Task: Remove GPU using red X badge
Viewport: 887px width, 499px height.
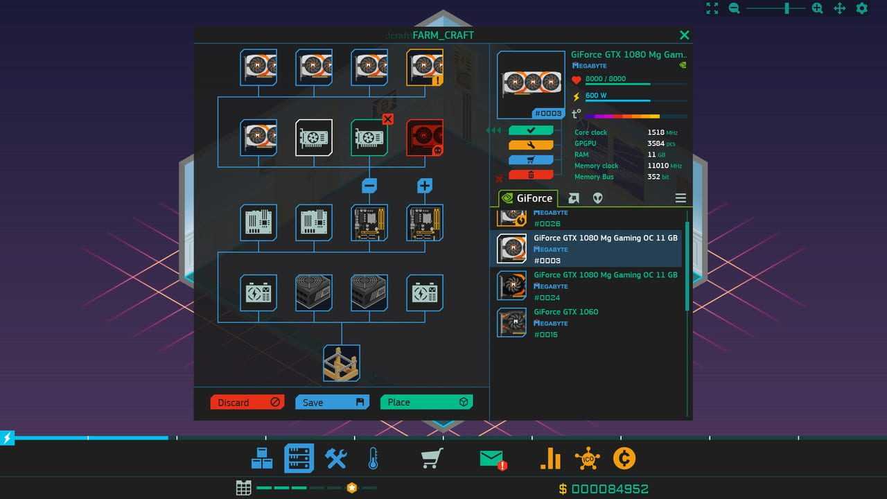Action: [387, 119]
